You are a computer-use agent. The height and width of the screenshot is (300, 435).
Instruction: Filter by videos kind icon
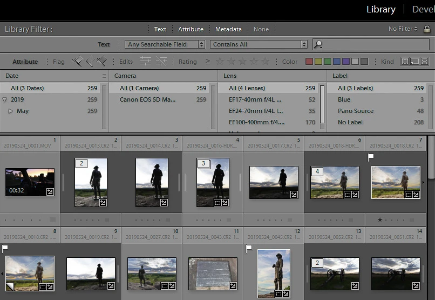click(424, 62)
